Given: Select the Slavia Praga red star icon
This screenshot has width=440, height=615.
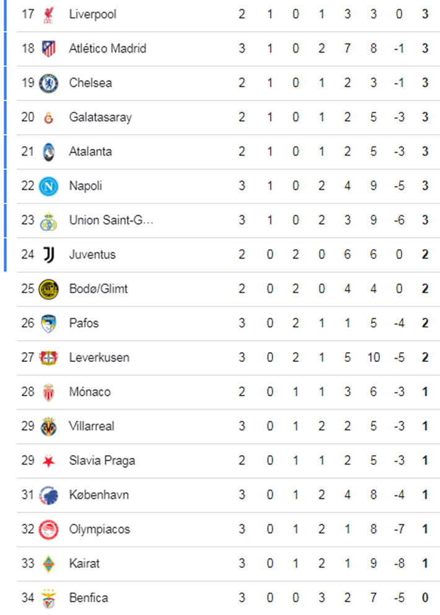Looking at the screenshot, I should tap(48, 461).
